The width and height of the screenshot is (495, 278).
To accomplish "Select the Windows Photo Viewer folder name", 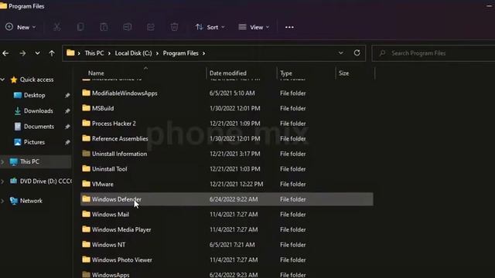I will pos(122,259).
